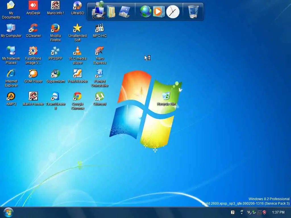Open My Computer desktop icon
Screen dimensions: 291x218
[11, 31]
